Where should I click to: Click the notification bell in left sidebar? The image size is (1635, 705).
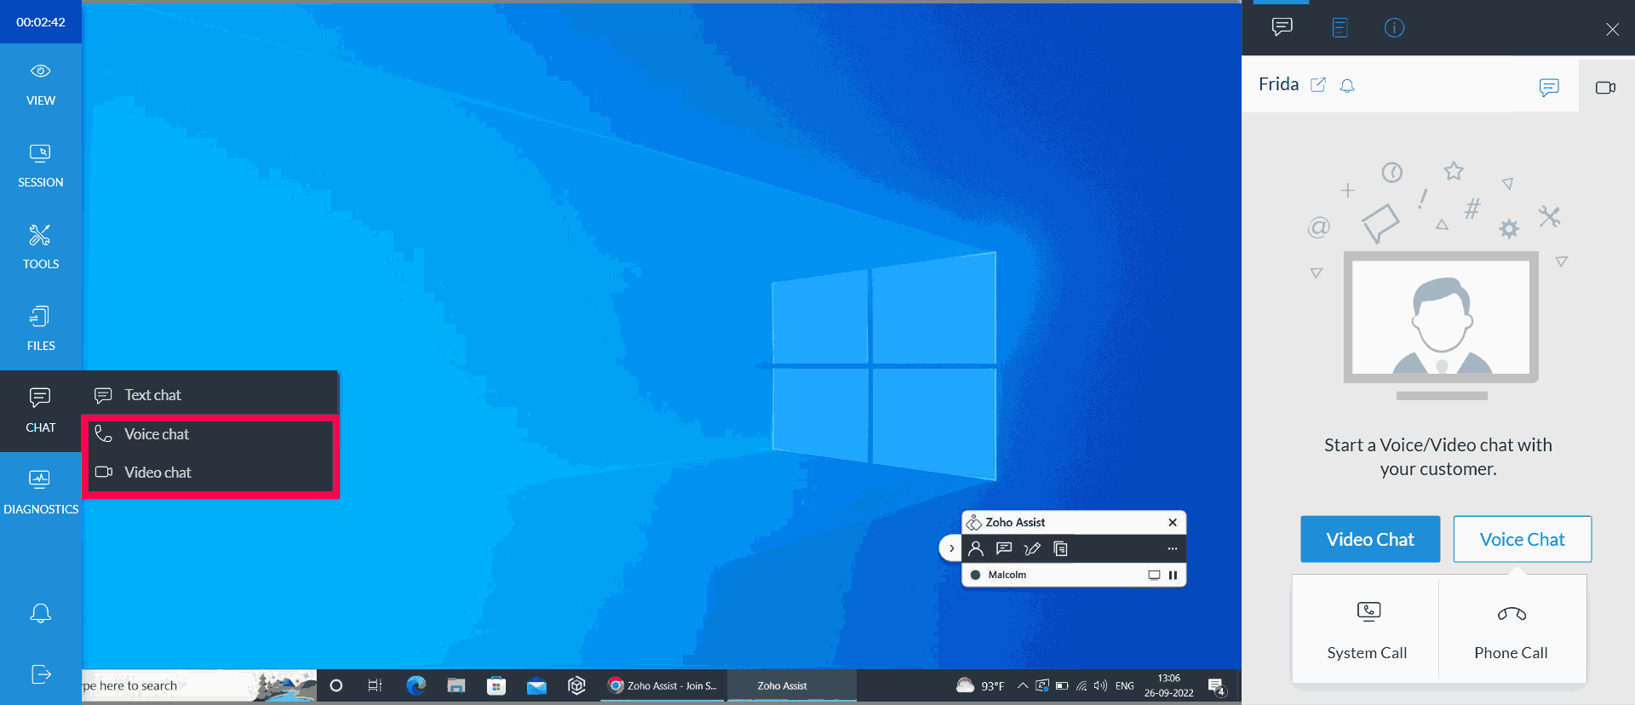point(40,613)
